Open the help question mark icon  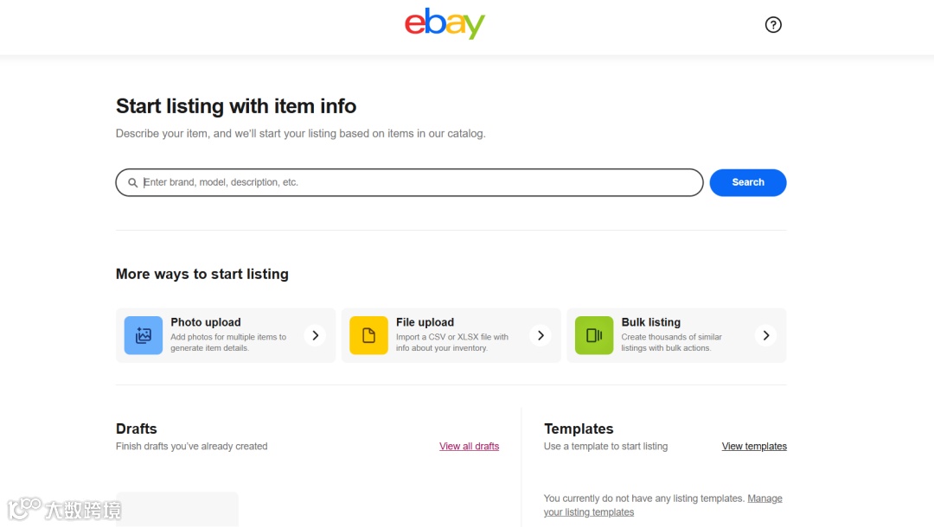tap(773, 25)
